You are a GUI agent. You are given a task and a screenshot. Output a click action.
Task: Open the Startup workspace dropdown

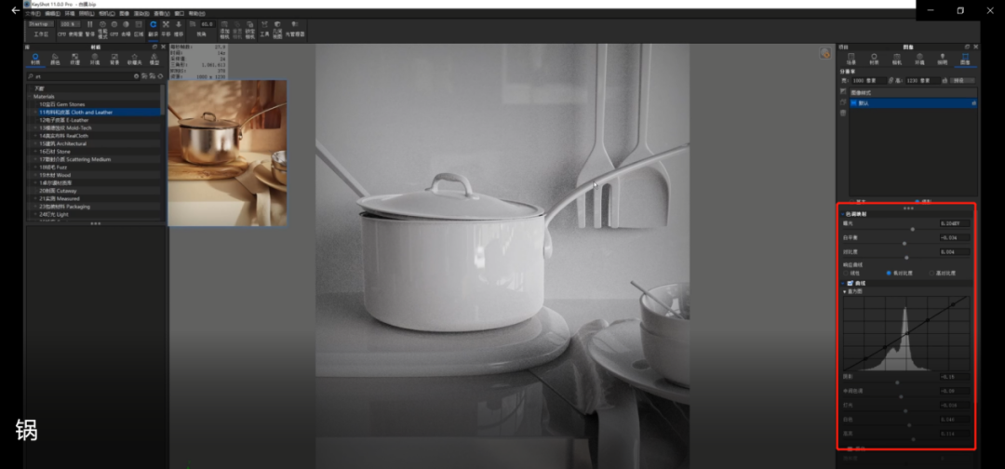[42, 23]
